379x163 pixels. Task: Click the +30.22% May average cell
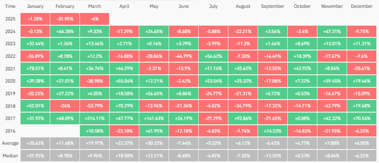[154, 143]
